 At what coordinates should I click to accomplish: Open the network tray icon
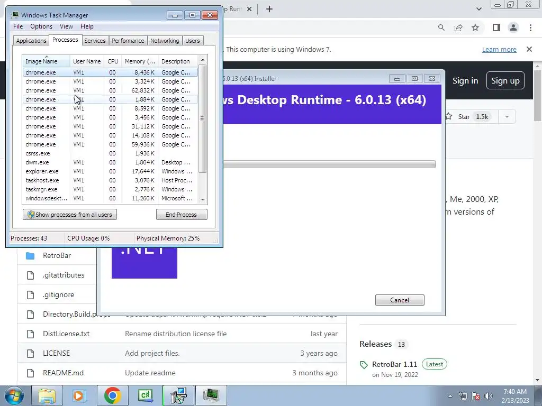click(x=463, y=396)
